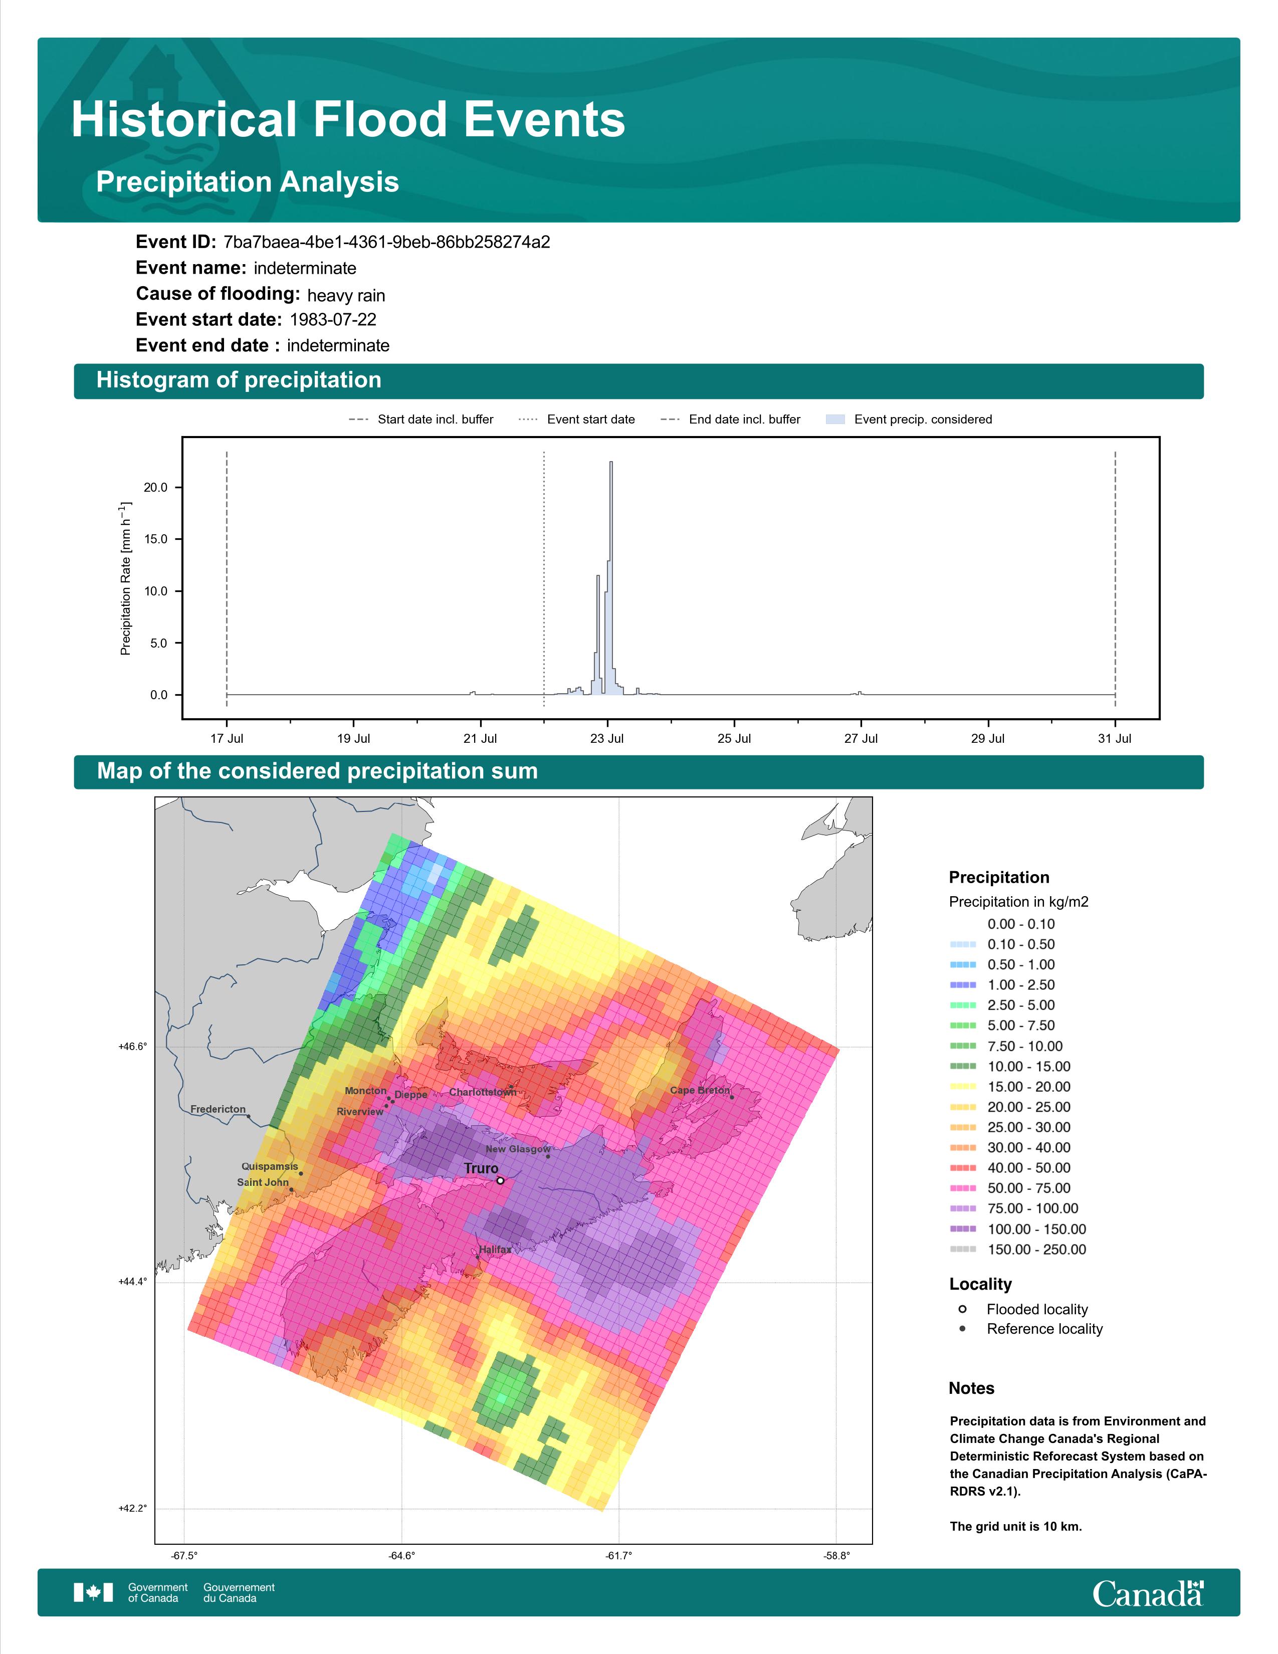Click the event start date 1983-07-22

333,320
